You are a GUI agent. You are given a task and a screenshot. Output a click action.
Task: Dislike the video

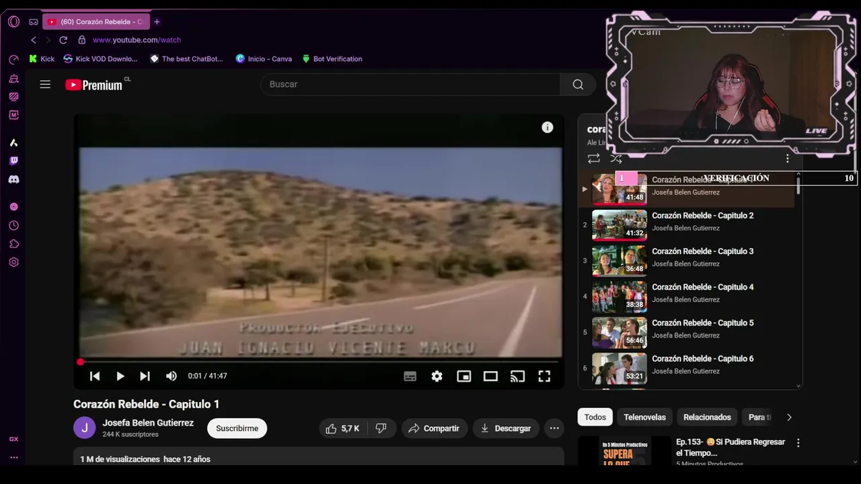381,428
